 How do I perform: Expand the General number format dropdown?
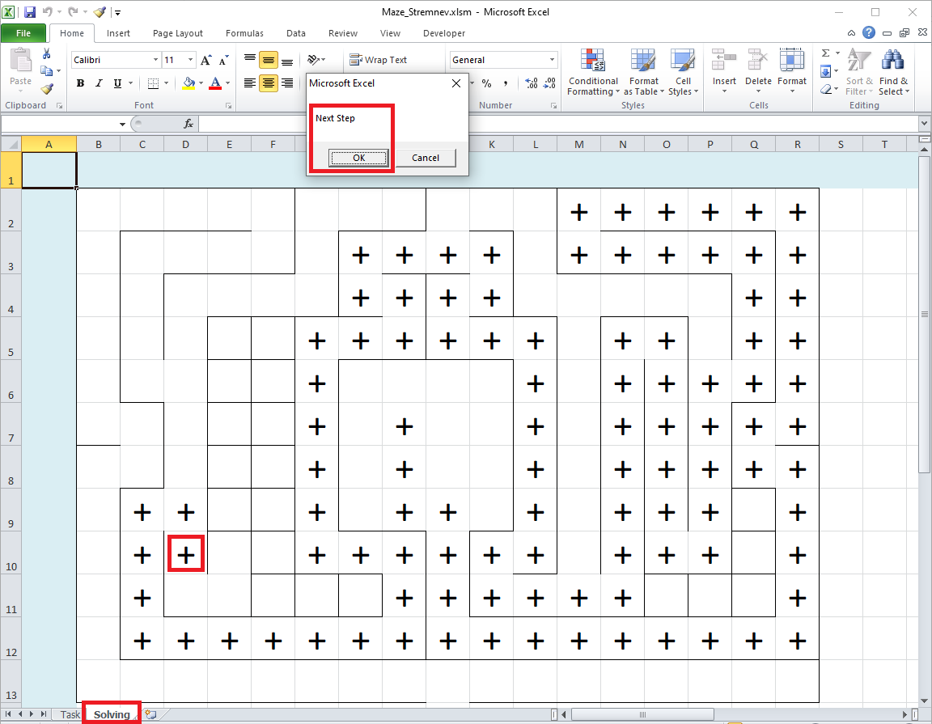(x=553, y=59)
